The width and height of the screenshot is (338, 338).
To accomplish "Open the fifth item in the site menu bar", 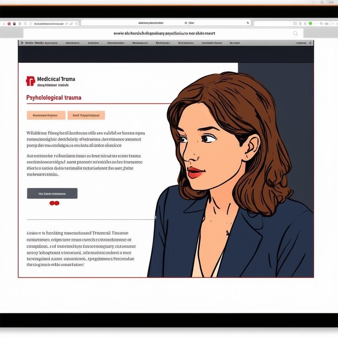I will 139,43.
